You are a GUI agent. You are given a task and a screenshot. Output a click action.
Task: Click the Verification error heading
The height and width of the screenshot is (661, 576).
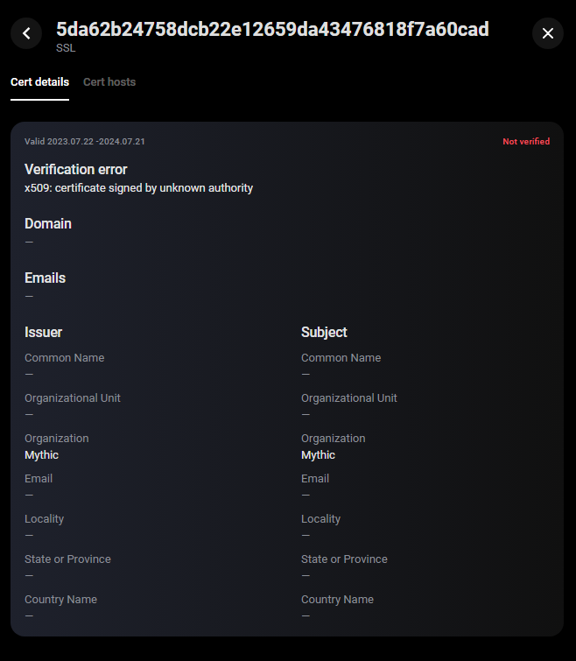point(76,170)
